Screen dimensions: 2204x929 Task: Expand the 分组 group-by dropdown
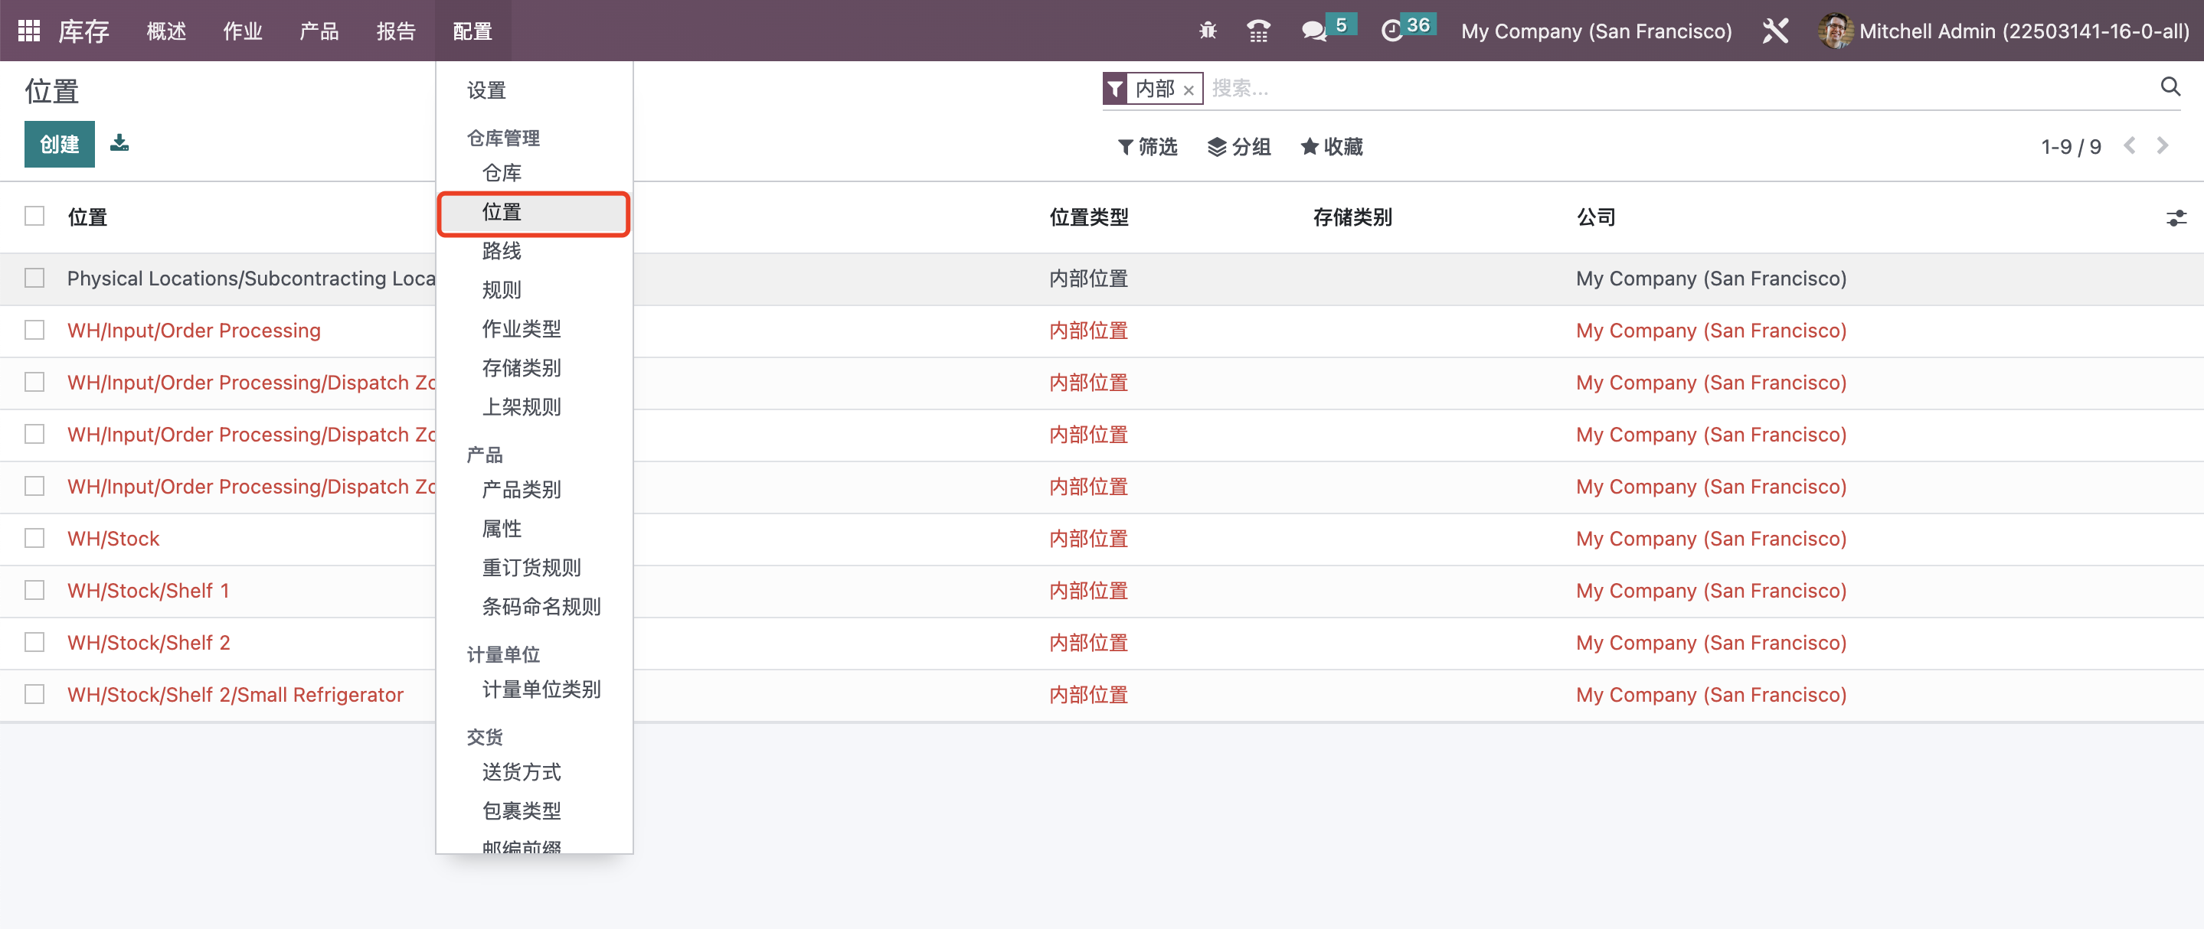click(x=1238, y=147)
